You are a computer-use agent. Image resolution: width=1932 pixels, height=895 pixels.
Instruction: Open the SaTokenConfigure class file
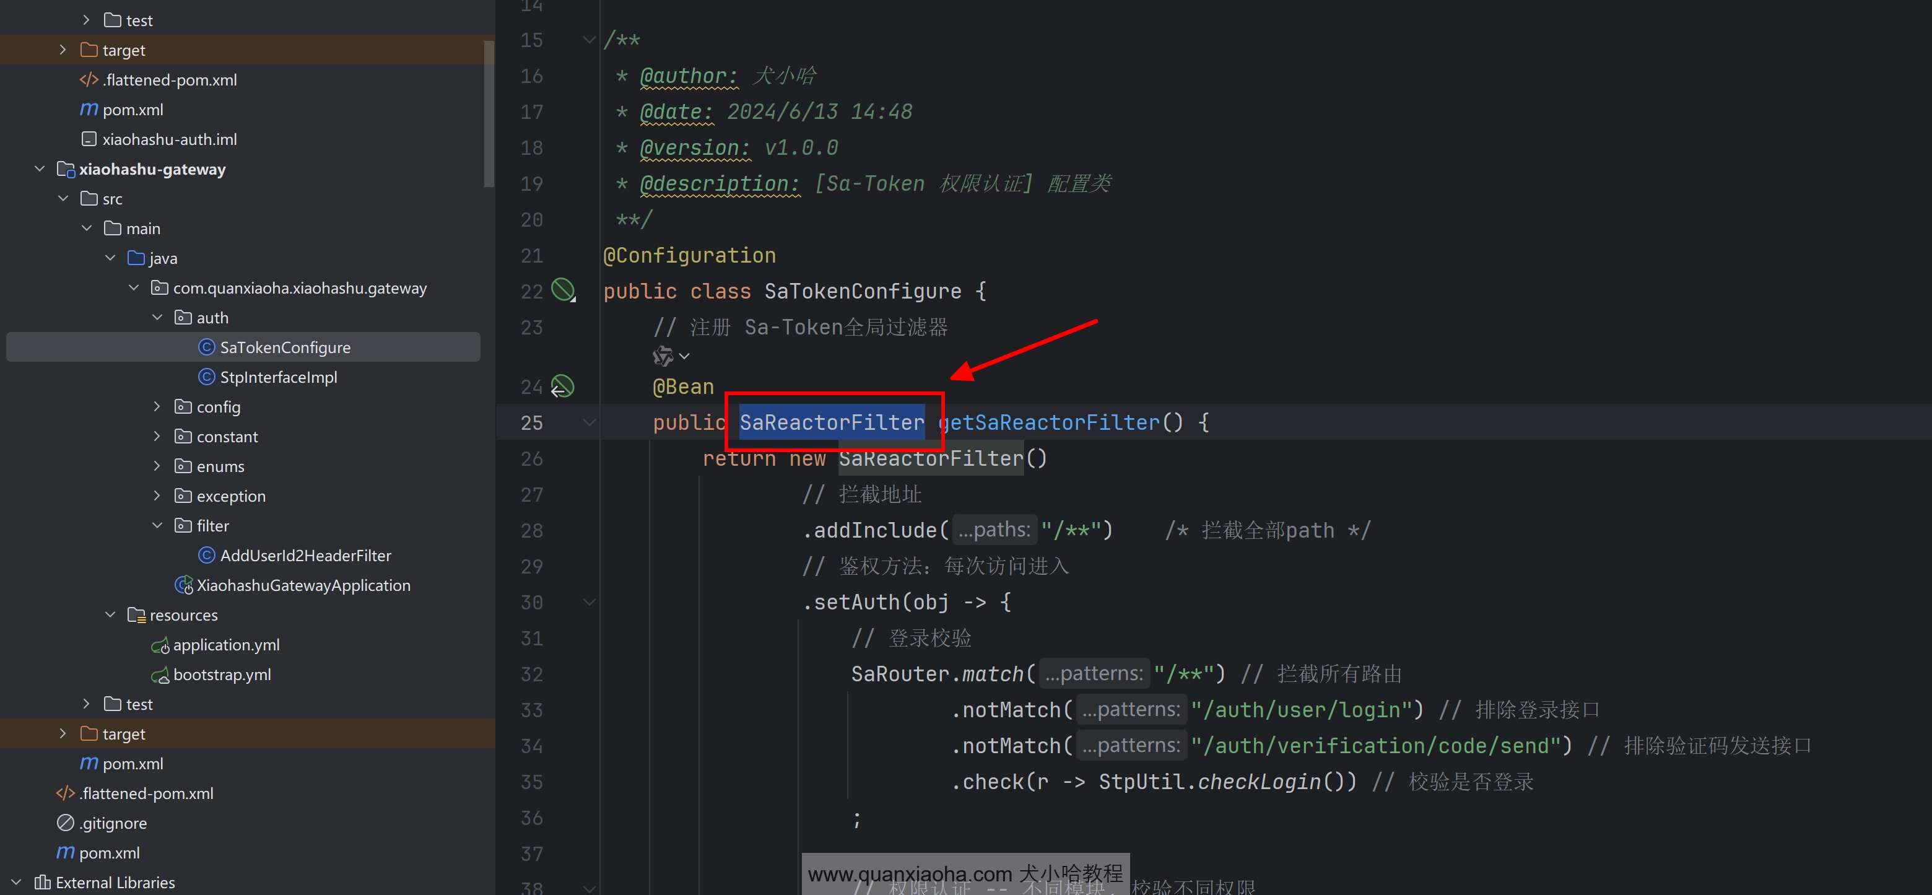pos(284,347)
